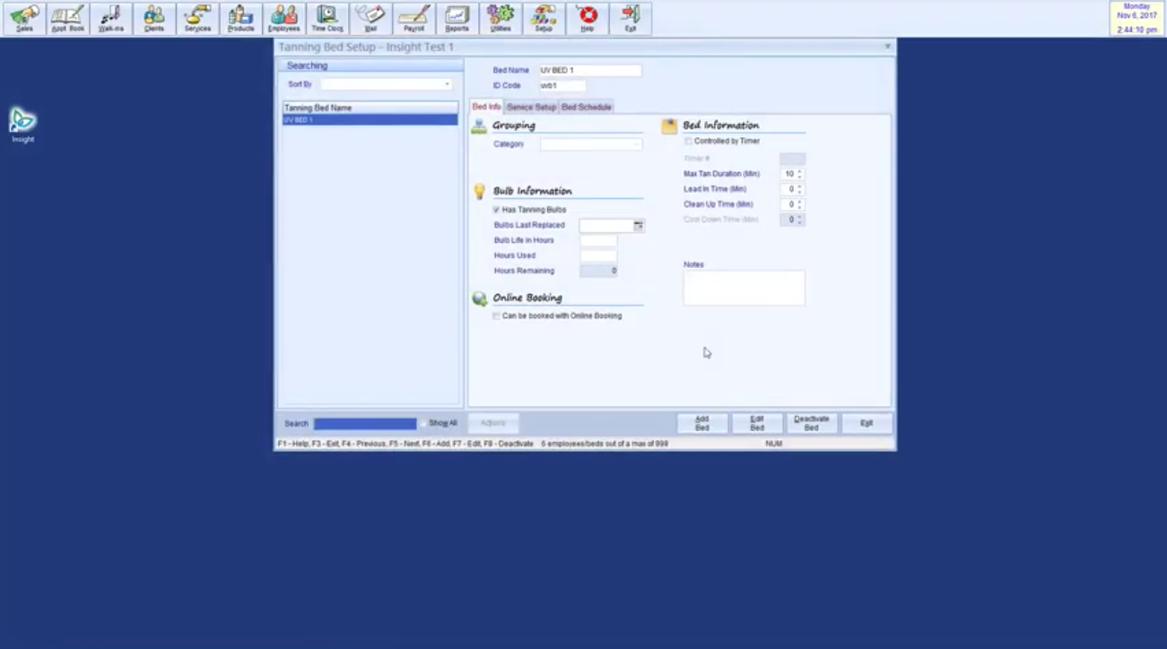The image size is (1167, 649).
Task: Click the employees/beds count in status bar
Action: click(605, 444)
